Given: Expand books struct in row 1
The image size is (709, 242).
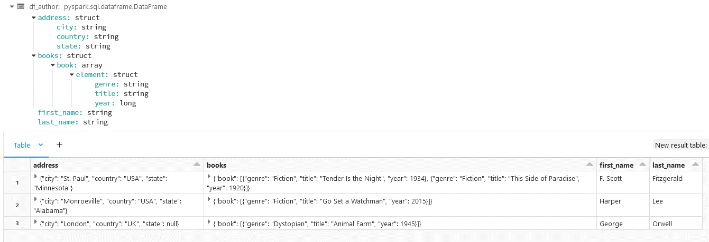Looking at the screenshot, I should click(209, 177).
